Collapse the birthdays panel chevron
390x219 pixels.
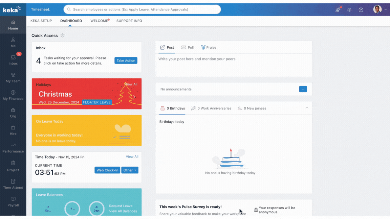307,108
